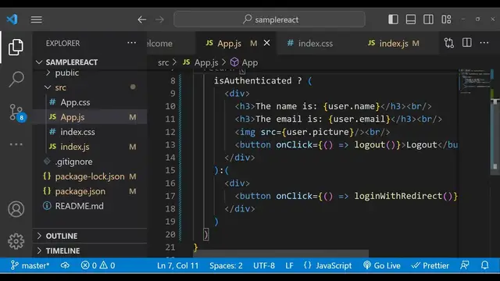Click the master branch in status bar
Image resolution: width=500 pixels, height=281 pixels.
pyautogui.click(x=30, y=265)
